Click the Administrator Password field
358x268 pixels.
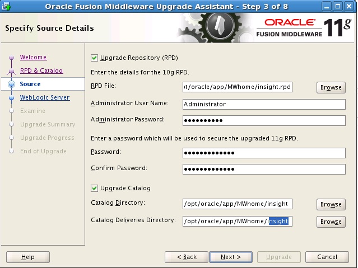pyautogui.click(x=264, y=120)
